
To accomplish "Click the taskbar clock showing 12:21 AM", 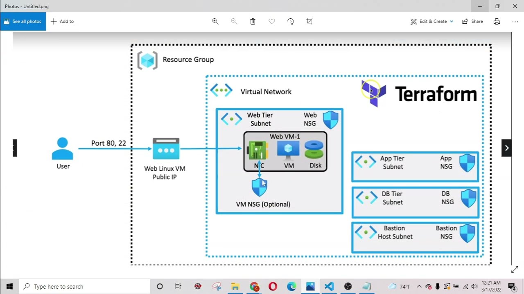I will pyautogui.click(x=491, y=286).
